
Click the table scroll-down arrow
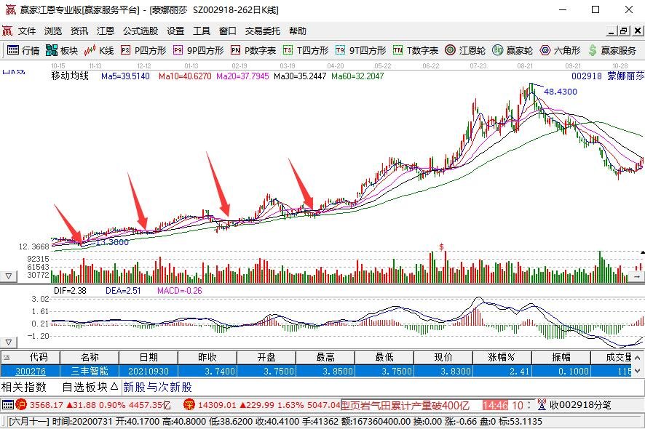pyautogui.click(x=638, y=371)
